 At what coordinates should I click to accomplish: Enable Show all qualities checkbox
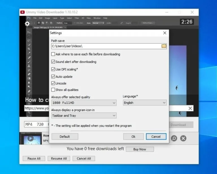click(x=53, y=90)
